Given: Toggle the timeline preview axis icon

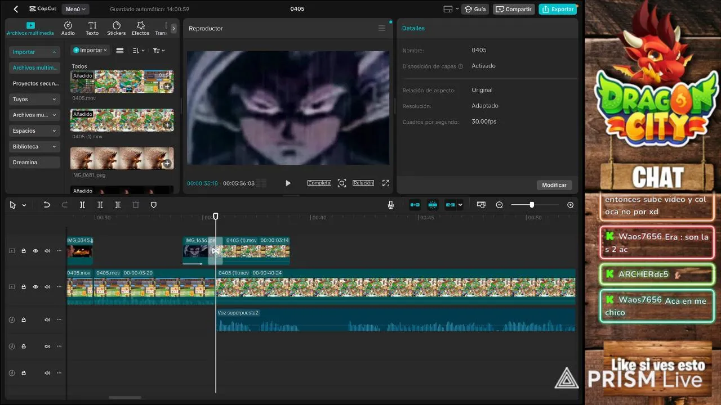Looking at the screenshot, I should [x=481, y=205].
